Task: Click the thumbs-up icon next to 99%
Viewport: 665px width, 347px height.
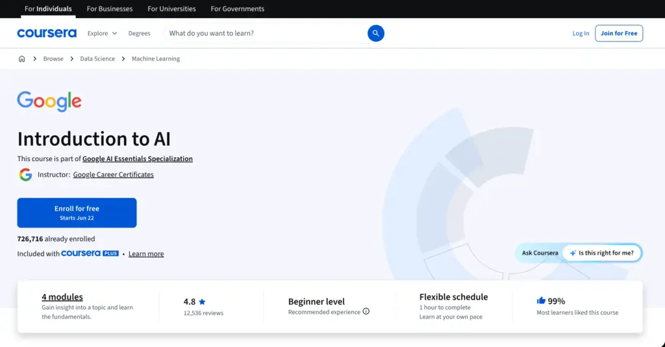Action: click(541, 300)
